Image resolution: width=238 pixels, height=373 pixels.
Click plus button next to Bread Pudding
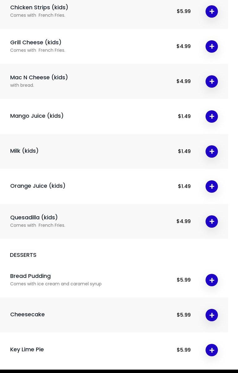click(x=212, y=280)
